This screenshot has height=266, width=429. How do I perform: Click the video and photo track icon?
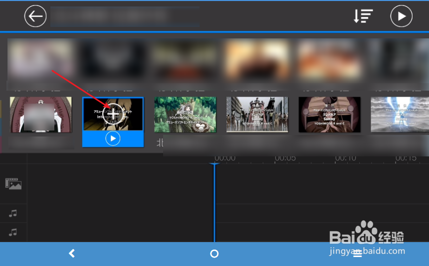(x=13, y=184)
